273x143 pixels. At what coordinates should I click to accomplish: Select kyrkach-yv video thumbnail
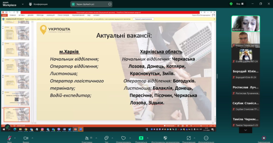(246, 24)
